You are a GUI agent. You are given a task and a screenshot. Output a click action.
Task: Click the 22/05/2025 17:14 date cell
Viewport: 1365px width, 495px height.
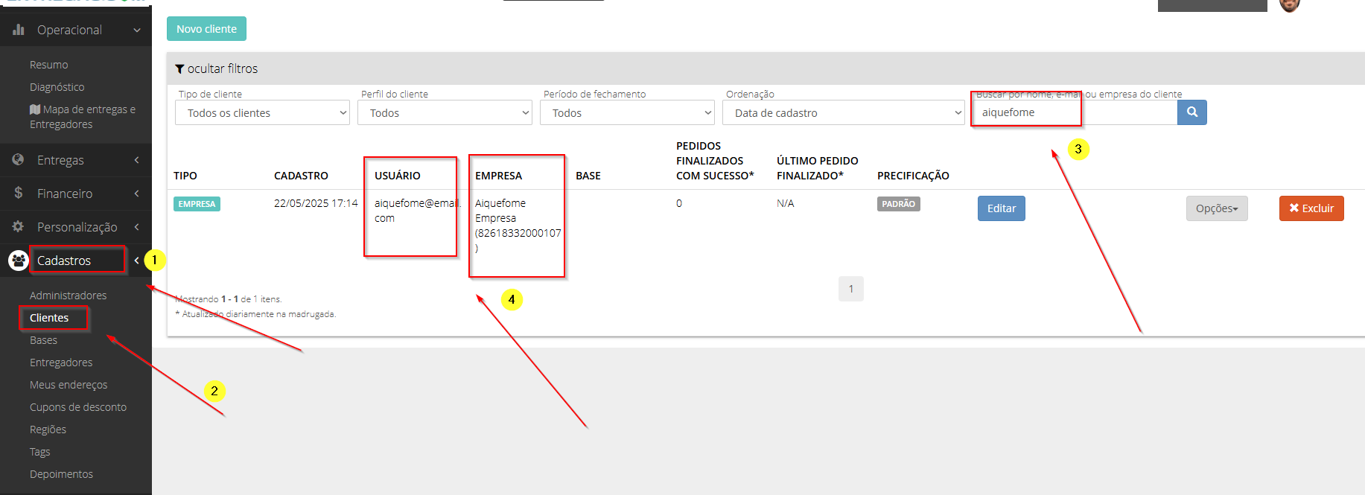point(316,203)
